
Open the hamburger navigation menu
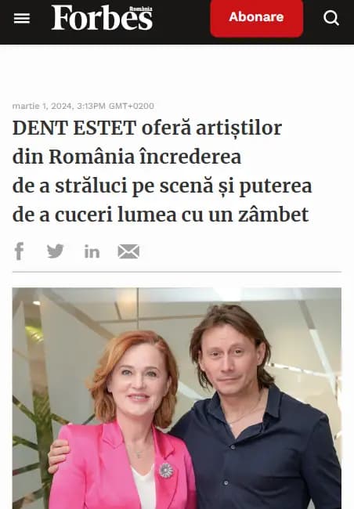tap(22, 18)
